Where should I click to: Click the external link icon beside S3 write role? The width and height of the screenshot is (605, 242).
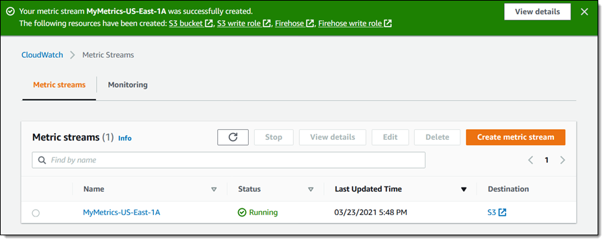click(267, 24)
